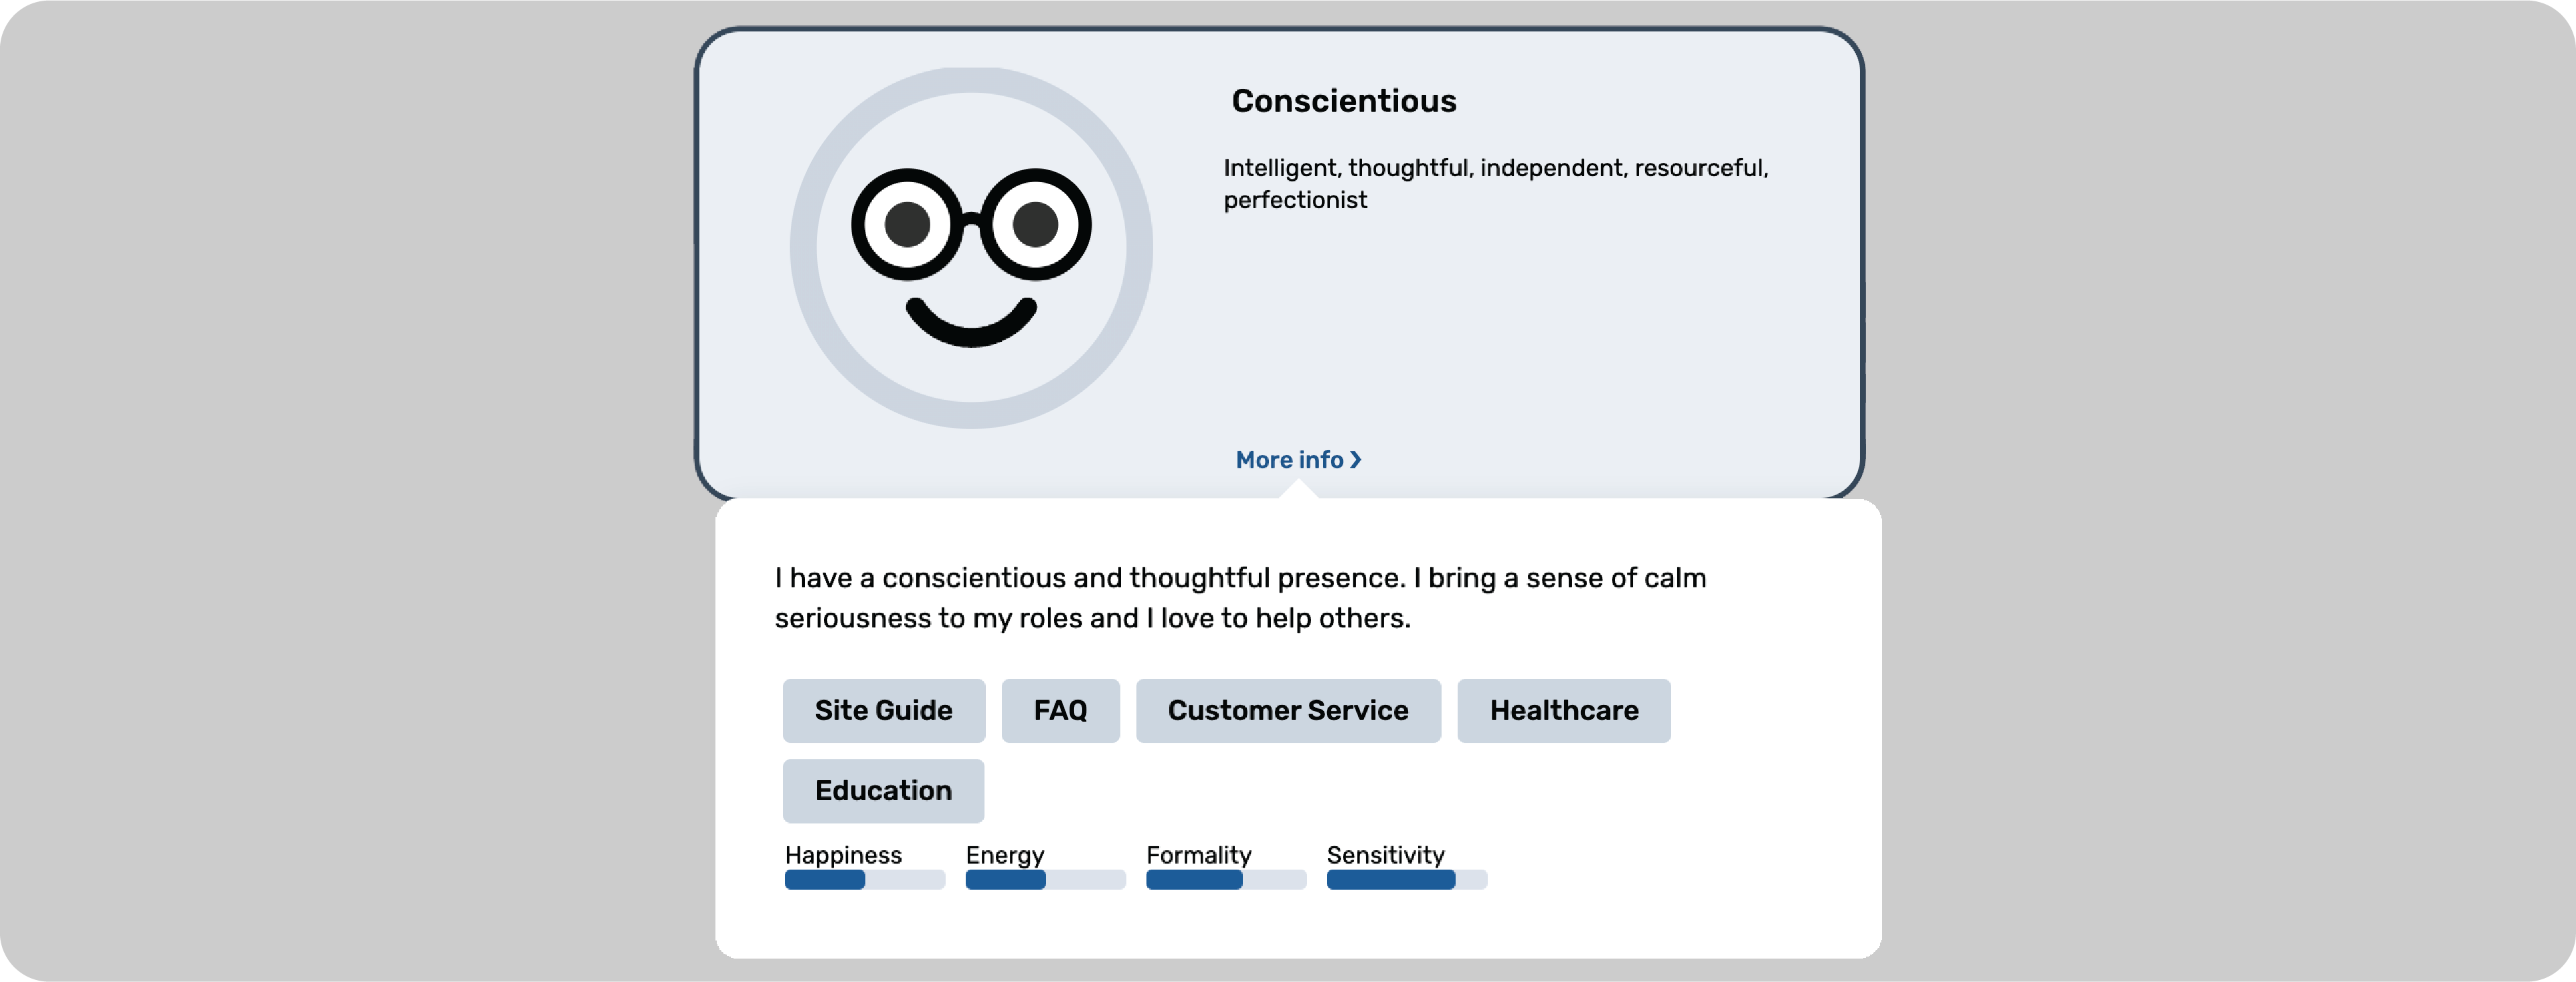This screenshot has width=2576, height=982.
Task: Select the Site Guide tag
Action: (883, 711)
